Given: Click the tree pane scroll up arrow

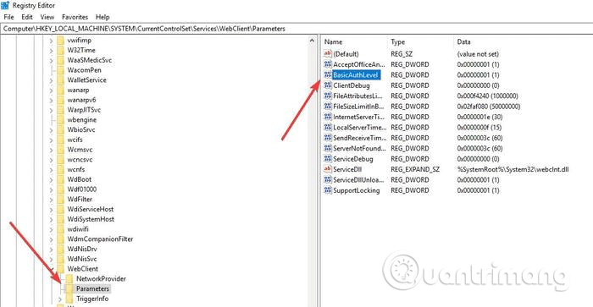Looking at the screenshot, I should [x=312, y=41].
